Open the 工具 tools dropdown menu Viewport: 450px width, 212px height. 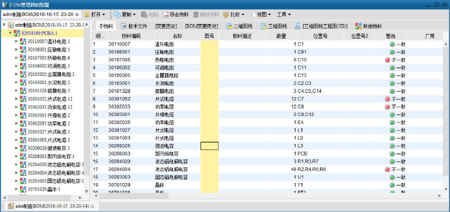click(x=284, y=14)
